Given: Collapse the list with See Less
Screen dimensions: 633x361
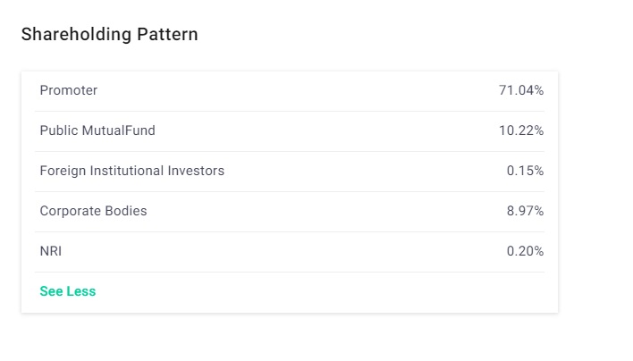Looking at the screenshot, I should point(68,291).
